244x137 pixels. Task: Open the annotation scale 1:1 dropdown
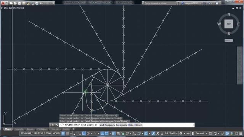click(x=171, y=134)
